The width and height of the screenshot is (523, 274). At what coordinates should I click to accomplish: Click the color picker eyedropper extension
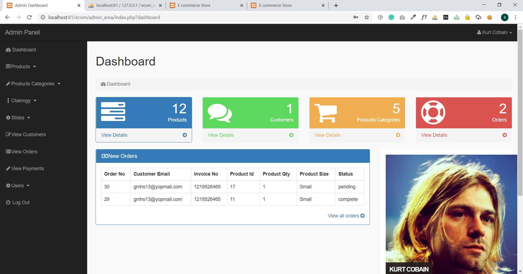(x=413, y=17)
